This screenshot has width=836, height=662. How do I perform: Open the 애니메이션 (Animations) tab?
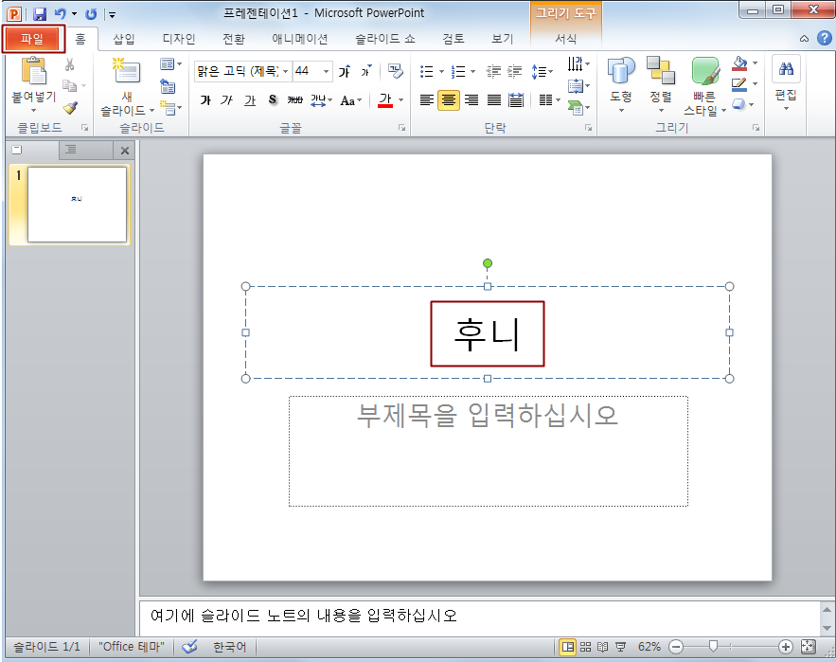[299, 39]
